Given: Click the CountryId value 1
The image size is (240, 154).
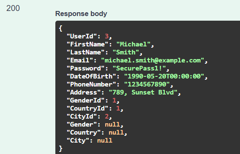Looking at the screenshot, I should [118, 108].
